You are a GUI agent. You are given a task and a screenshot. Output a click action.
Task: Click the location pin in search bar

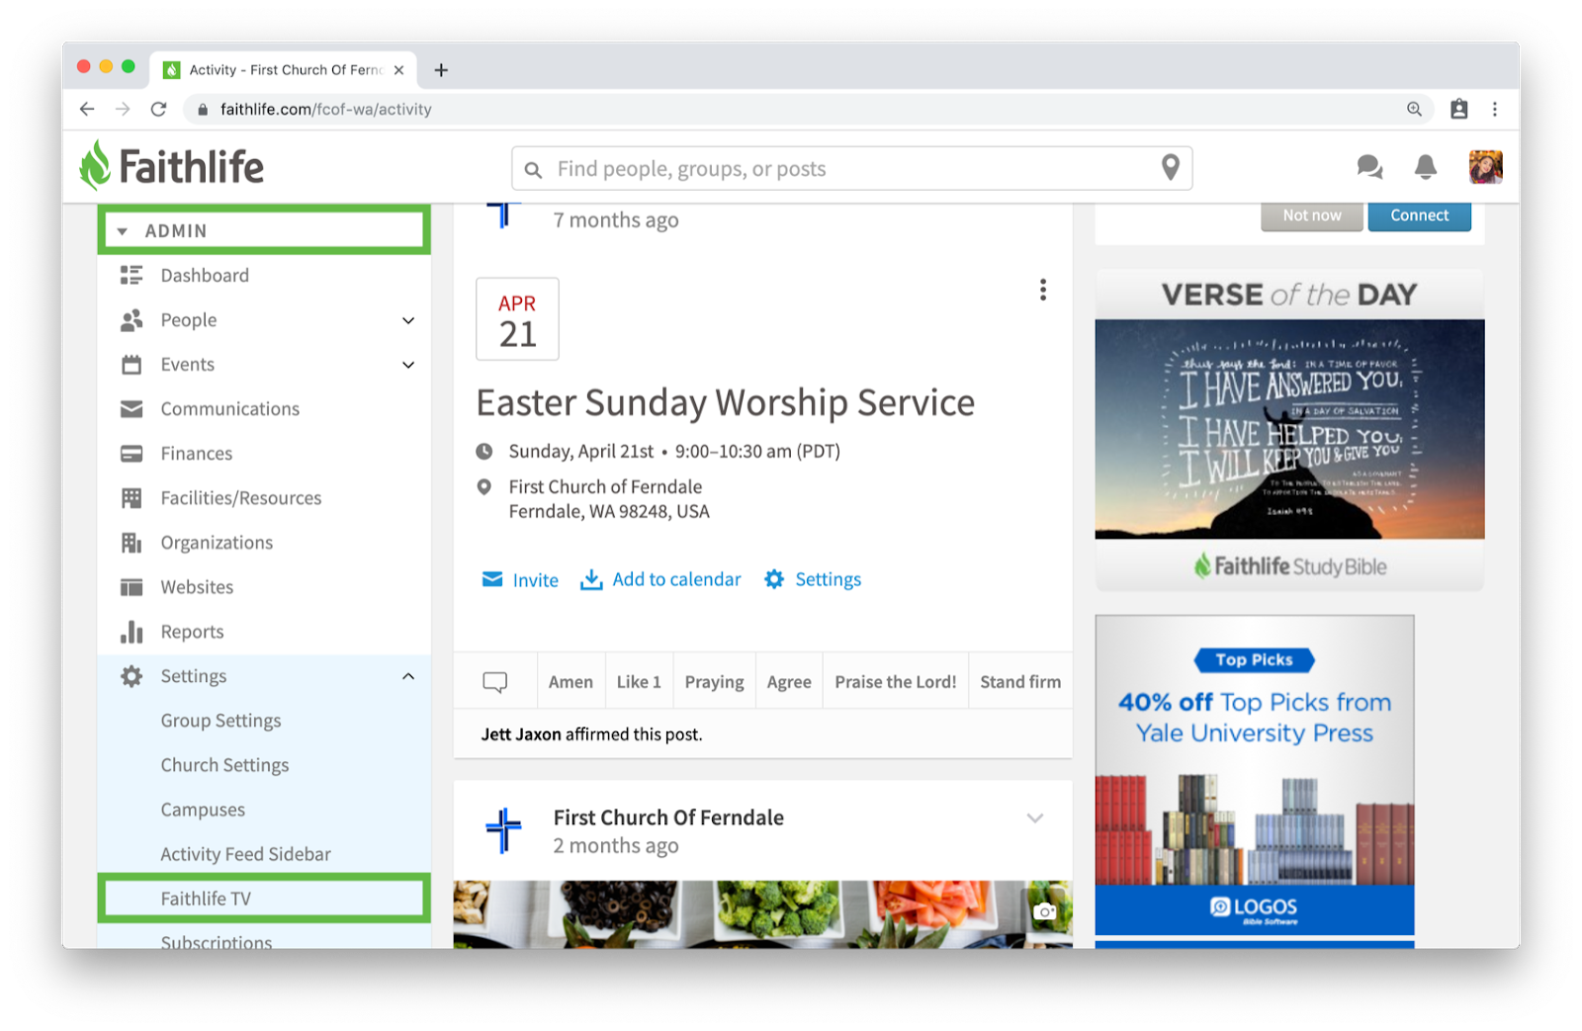(1171, 168)
